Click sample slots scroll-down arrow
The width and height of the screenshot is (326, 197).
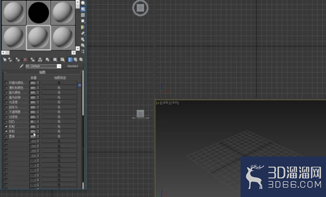pyautogui.click(x=78, y=48)
